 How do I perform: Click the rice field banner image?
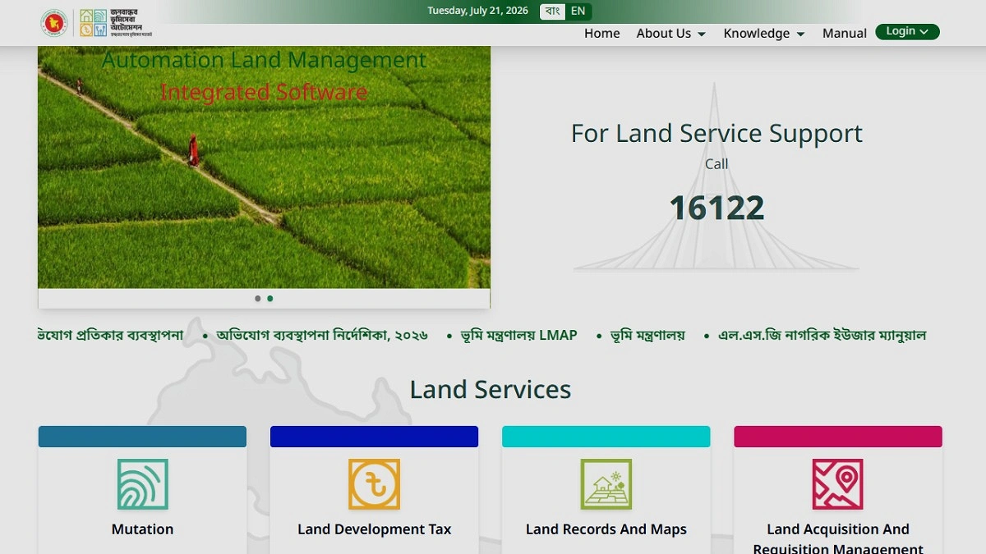pyautogui.click(x=264, y=167)
